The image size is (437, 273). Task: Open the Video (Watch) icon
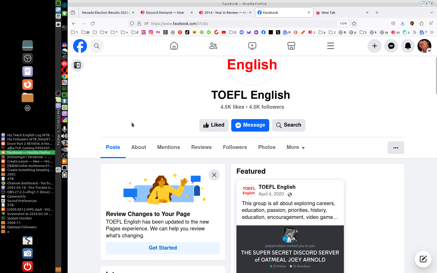[x=252, y=46]
